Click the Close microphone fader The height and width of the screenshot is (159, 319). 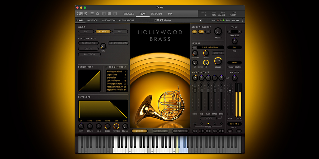[195, 89]
